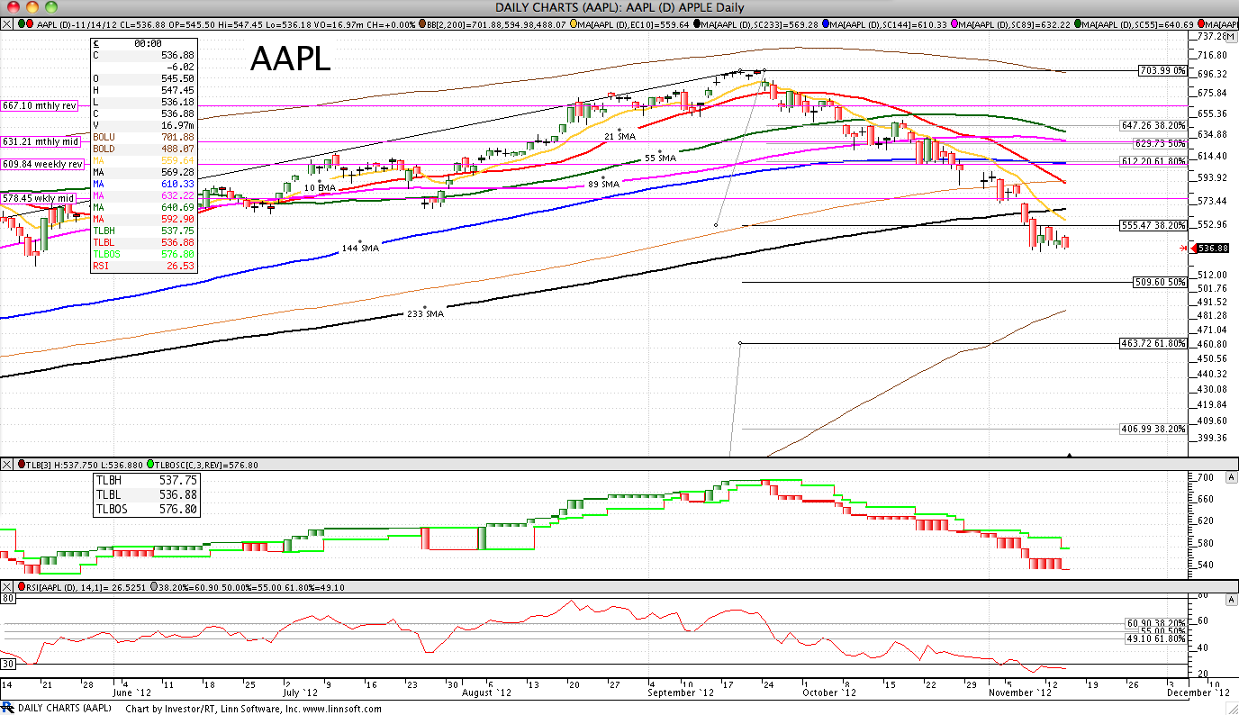1239x715 pixels.
Task: Select the 647.26 38.20% Fibonacci label
Action: click(1153, 125)
